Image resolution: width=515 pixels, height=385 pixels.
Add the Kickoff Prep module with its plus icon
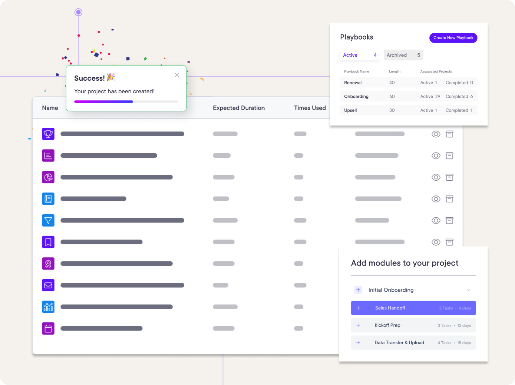(x=358, y=325)
